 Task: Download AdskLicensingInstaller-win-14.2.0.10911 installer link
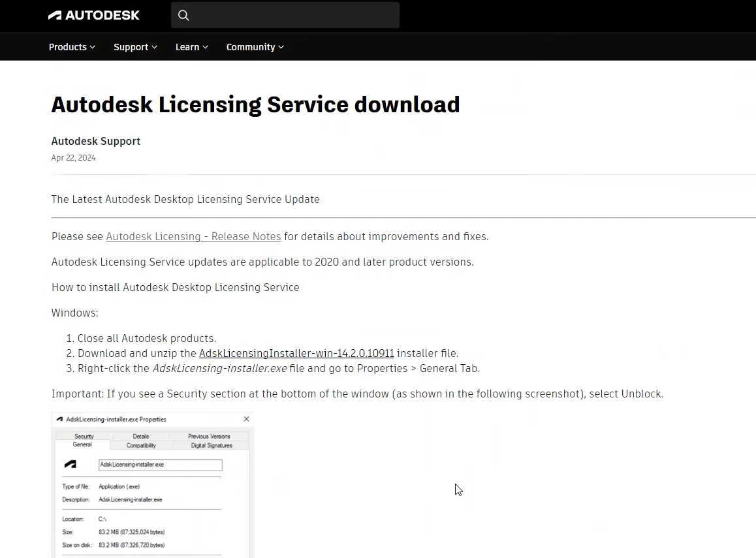point(296,353)
